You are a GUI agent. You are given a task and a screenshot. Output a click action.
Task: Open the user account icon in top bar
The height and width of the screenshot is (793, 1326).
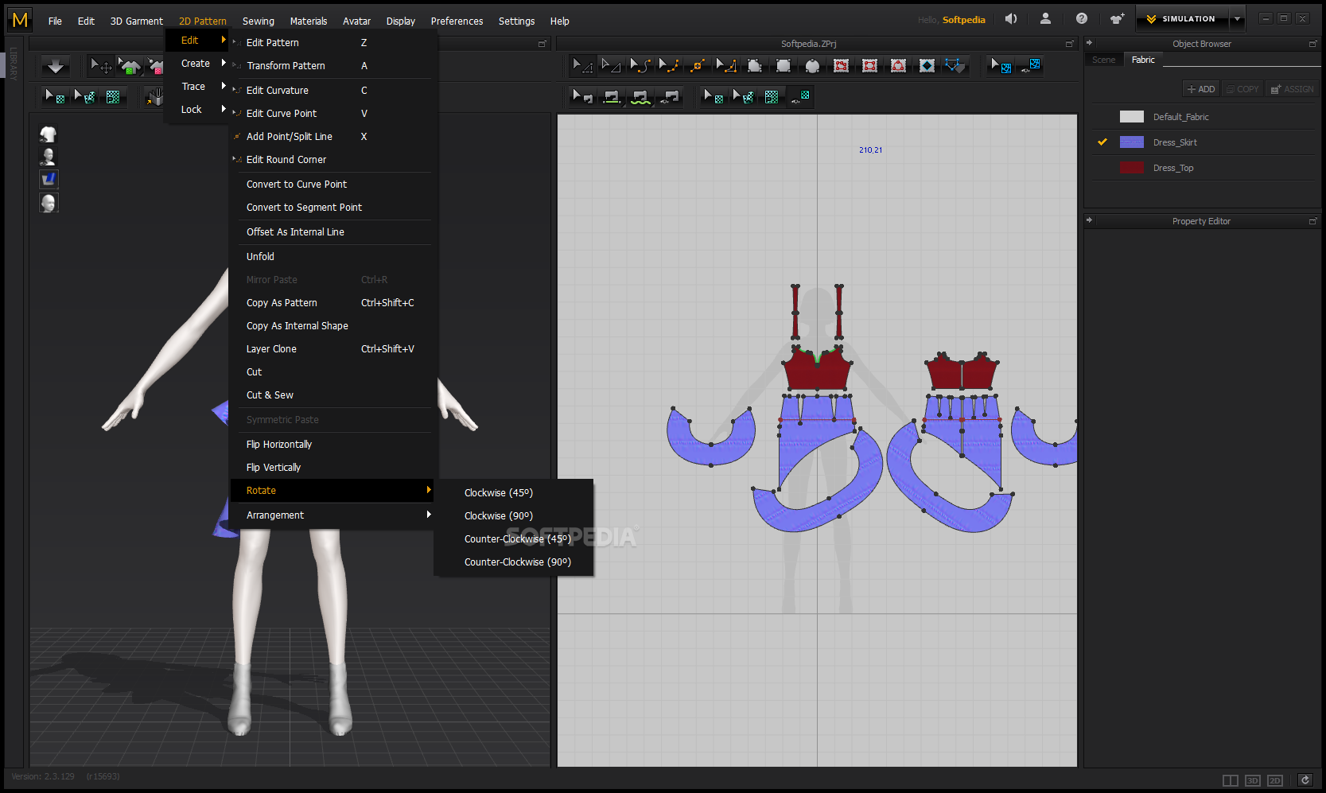1045,19
